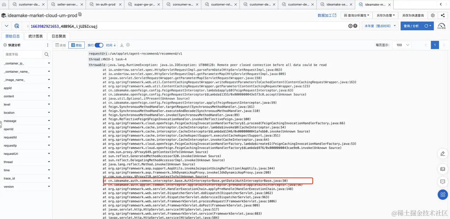Run the query and analysis
This screenshot has height=219, width=450.
click(x=411, y=26)
